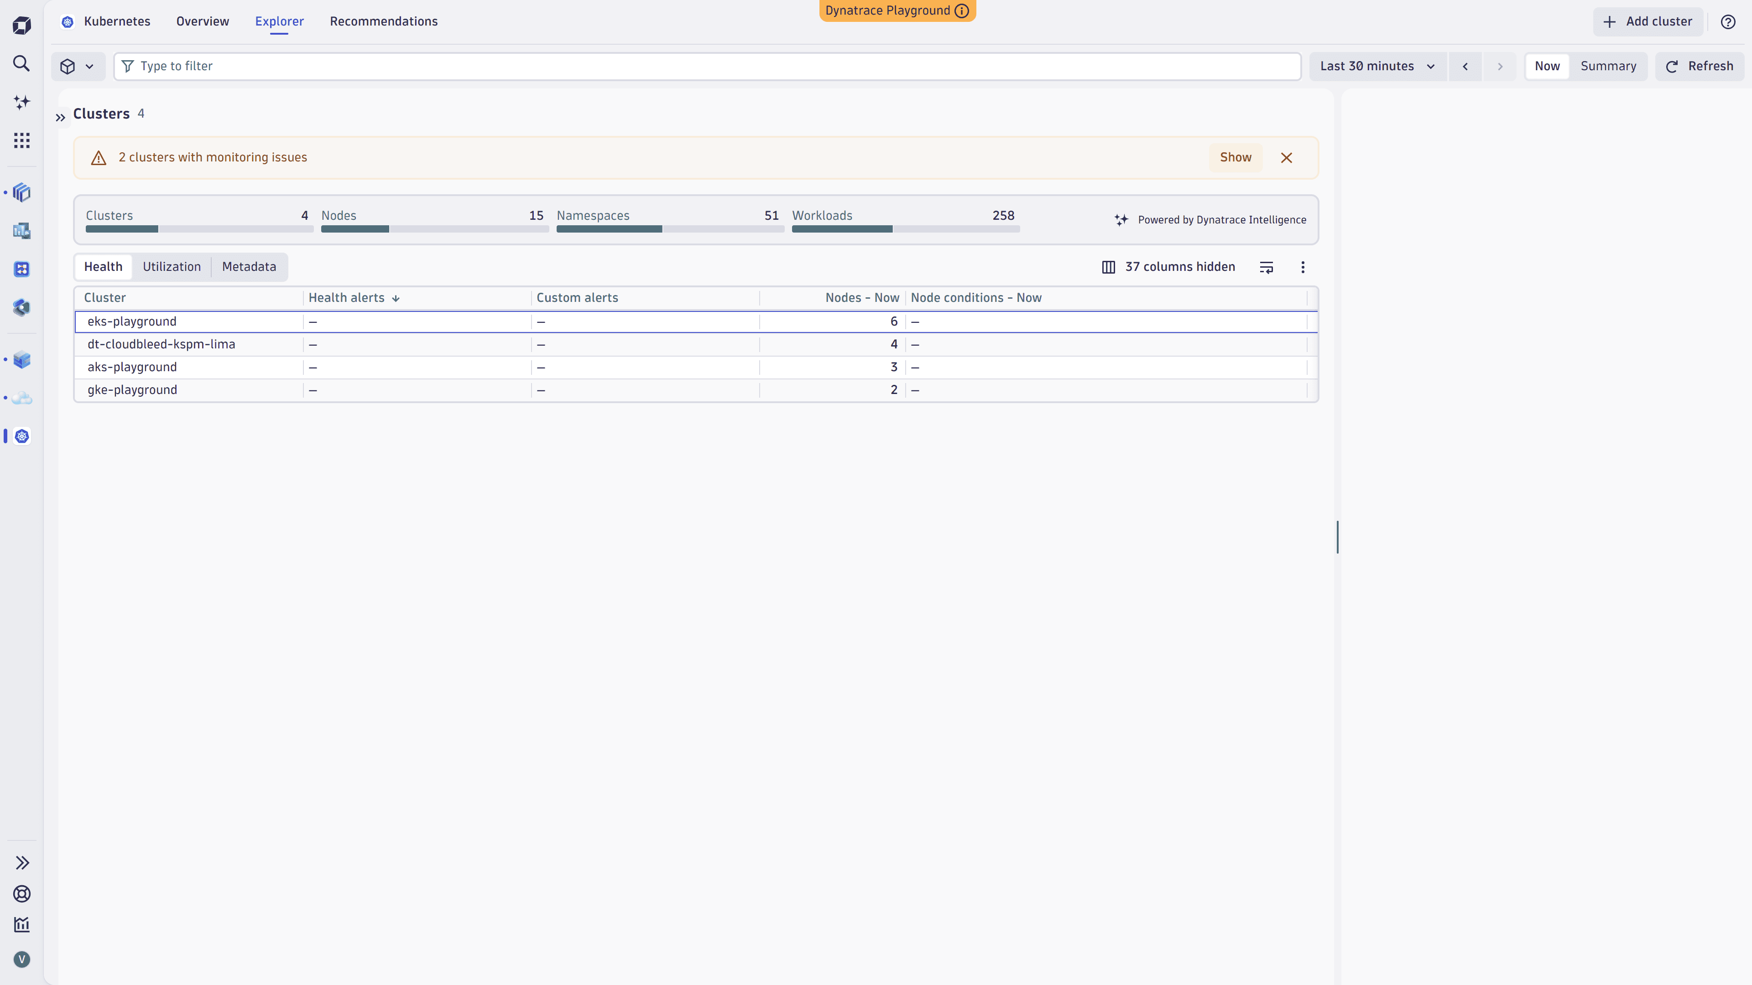Select the Utilization view tab
Screen dimensions: 1752x985
(x=172, y=267)
